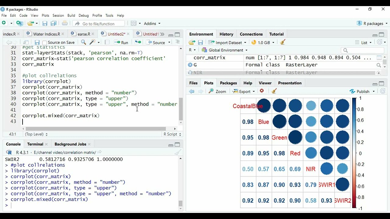This screenshot has width=390, height=219.
Task: Open console working directory arrow icon
Action: (99, 152)
